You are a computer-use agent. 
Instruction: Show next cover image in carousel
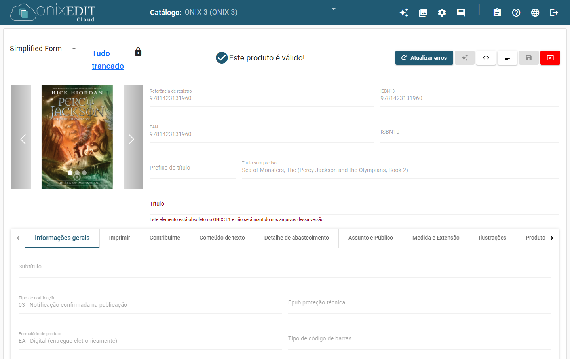click(133, 137)
